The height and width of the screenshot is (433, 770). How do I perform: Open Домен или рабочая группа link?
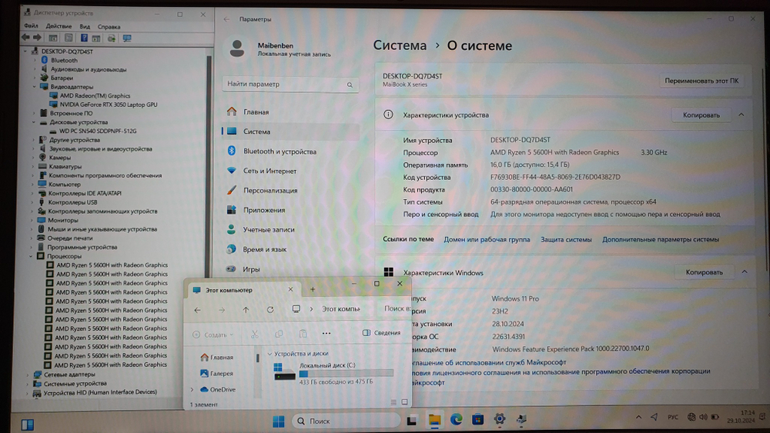pyautogui.click(x=487, y=240)
